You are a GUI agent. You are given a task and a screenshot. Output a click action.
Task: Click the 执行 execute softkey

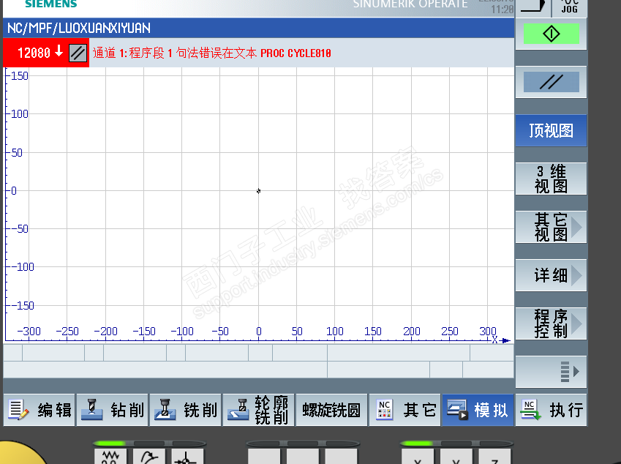click(551, 410)
